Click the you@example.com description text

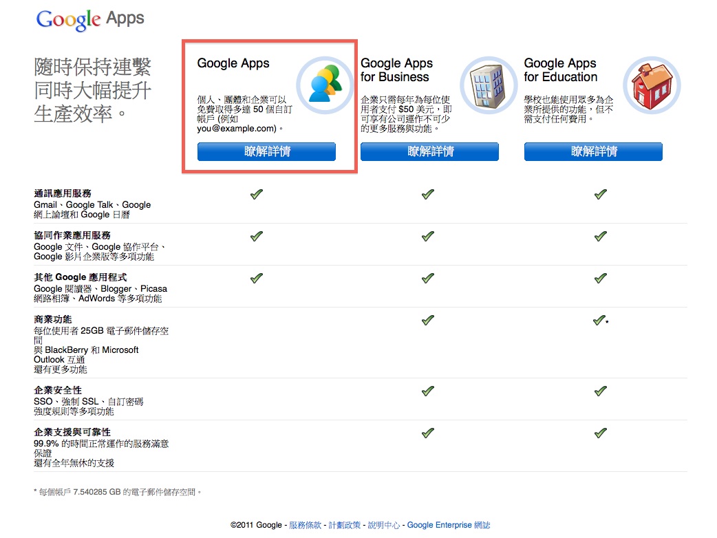[x=244, y=114]
